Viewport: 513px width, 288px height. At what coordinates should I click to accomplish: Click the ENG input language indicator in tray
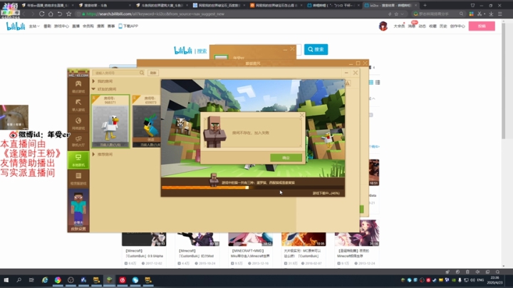480,280
